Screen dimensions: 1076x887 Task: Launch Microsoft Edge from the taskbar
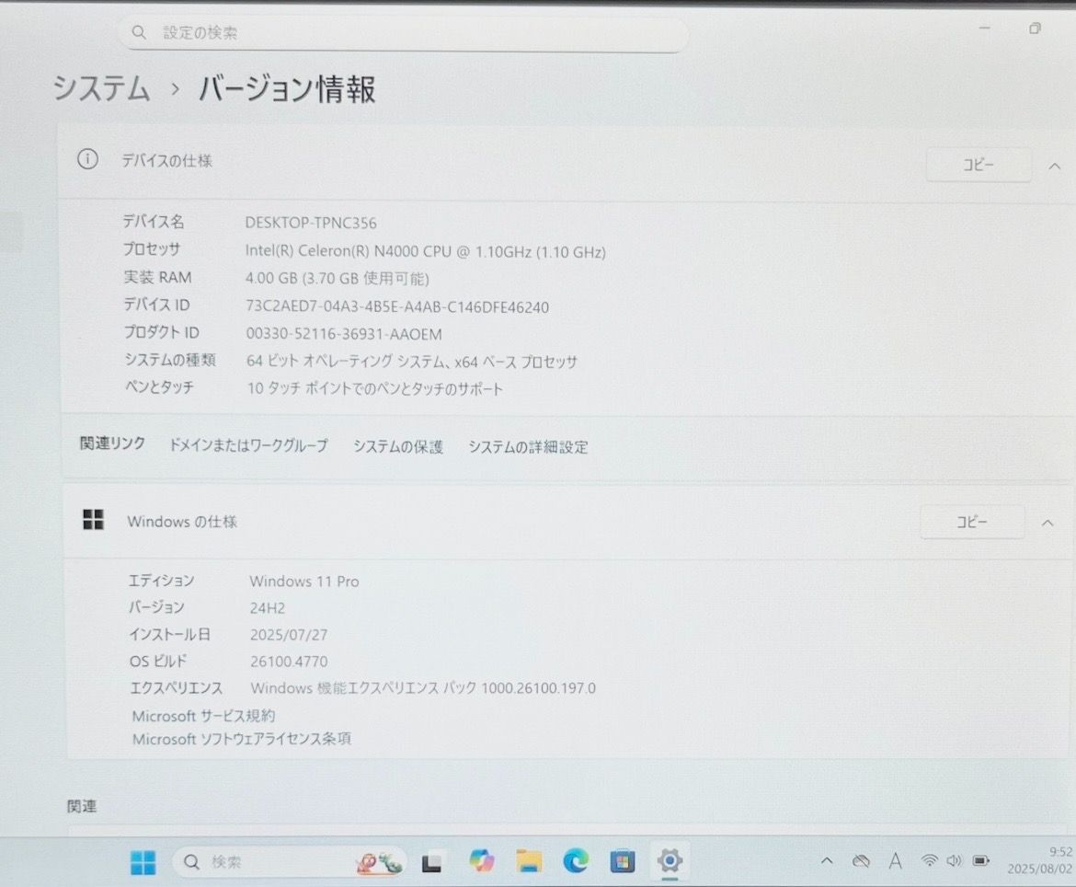pyautogui.click(x=576, y=861)
